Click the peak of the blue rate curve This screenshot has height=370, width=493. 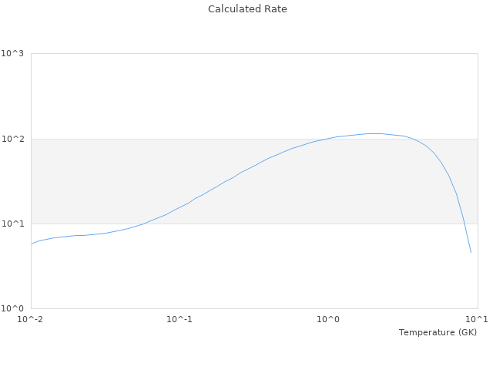(374, 133)
